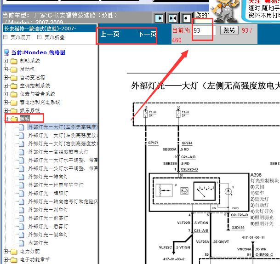Click the 菜单展开 link

point(21,37)
